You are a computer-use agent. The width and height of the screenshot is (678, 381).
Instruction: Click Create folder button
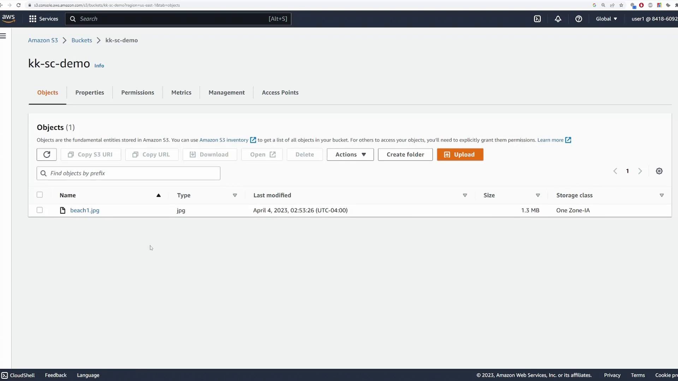405,155
